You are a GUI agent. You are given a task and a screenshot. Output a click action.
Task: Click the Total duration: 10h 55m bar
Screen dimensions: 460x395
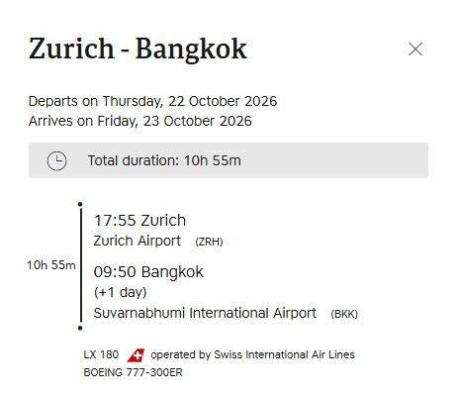[229, 160]
